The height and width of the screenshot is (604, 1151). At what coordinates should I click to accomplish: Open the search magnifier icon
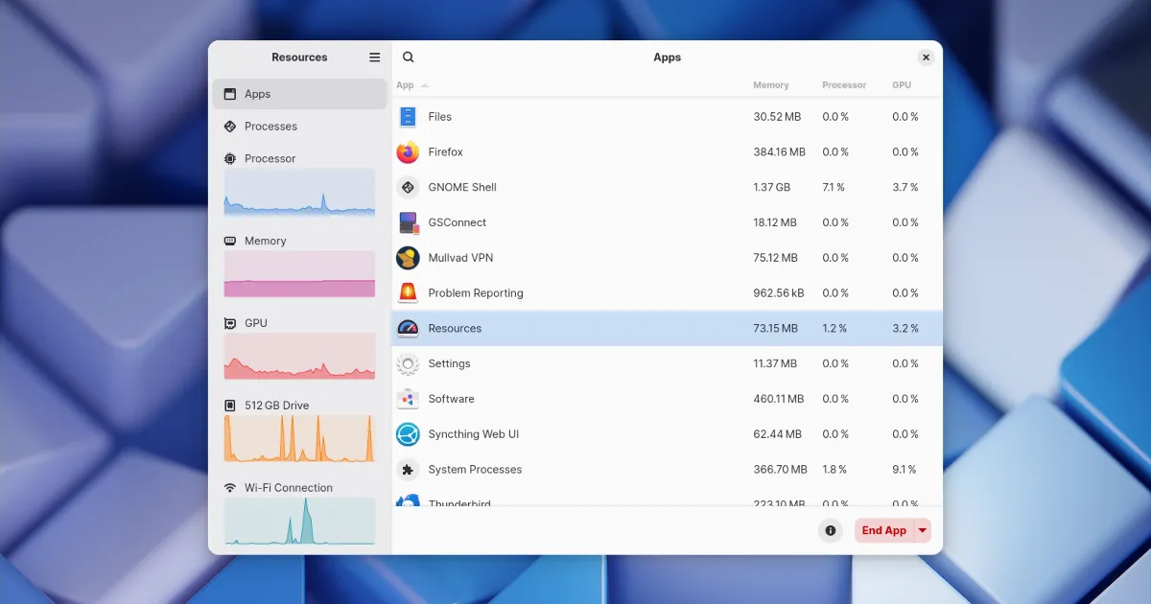pyautogui.click(x=409, y=58)
